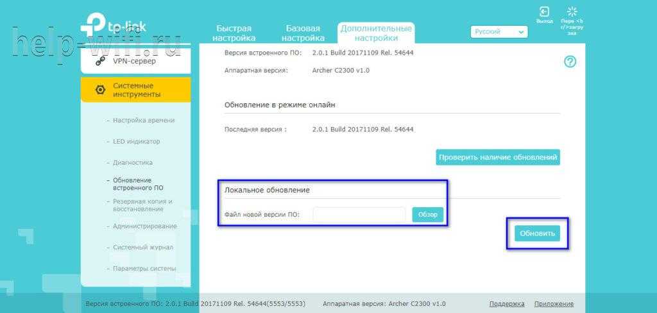
Task: Click the Reboot (Перезагрузка) icon
Action: pos(572,12)
